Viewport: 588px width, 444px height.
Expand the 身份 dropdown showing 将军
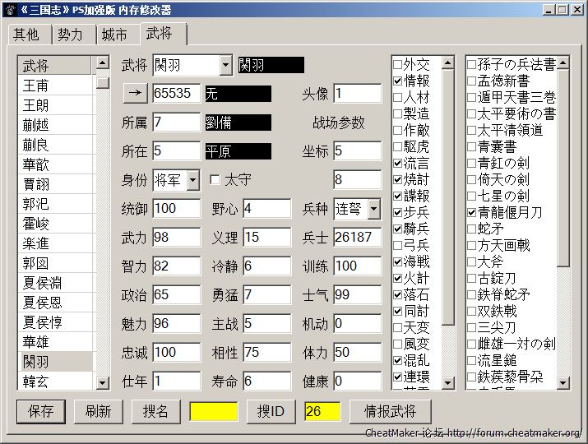(193, 179)
